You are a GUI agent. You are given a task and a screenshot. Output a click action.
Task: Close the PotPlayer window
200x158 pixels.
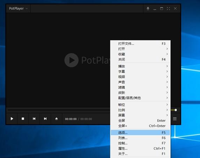[175, 8]
